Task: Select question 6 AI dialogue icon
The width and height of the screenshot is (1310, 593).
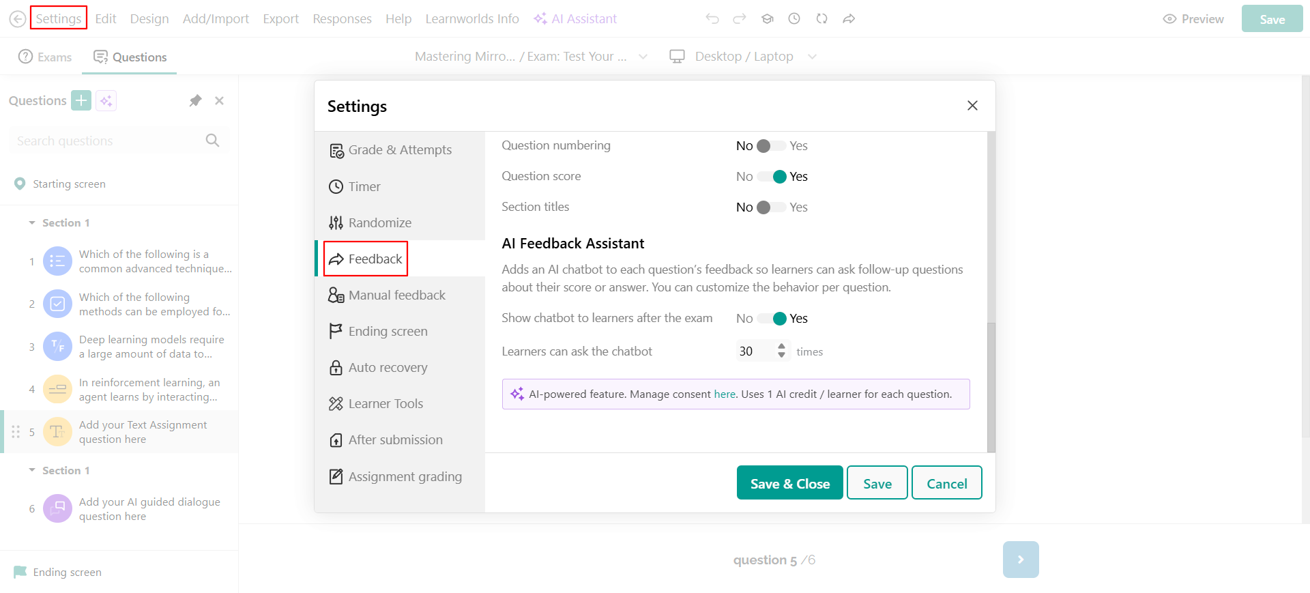Action: point(57,508)
